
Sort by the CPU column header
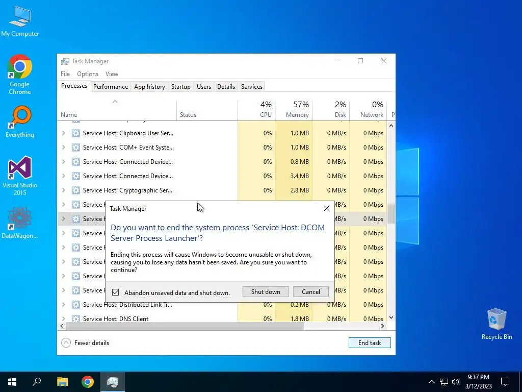[x=256, y=110]
